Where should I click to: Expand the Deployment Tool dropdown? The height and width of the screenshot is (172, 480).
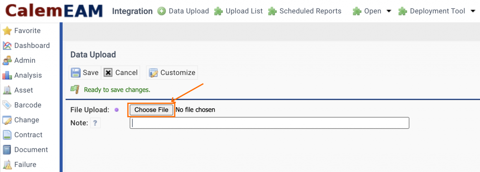[437, 11]
